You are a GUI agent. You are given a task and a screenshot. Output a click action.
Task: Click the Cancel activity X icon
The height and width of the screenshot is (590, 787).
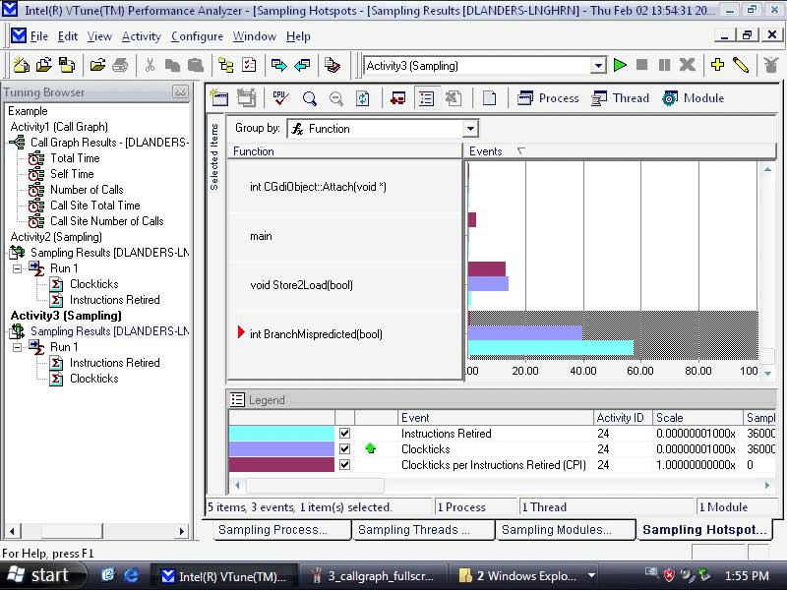click(687, 65)
